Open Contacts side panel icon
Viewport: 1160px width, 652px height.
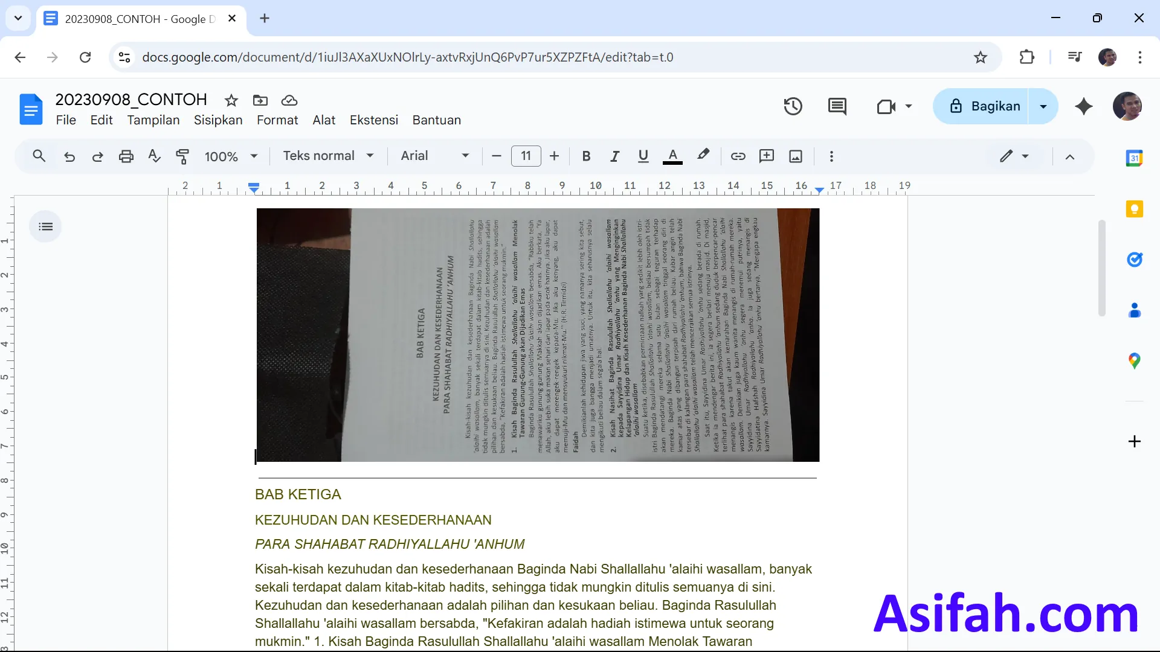(x=1134, y=310)
